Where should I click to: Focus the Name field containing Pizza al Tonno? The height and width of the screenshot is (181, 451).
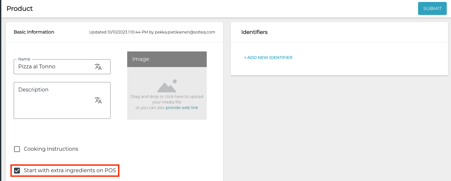54,67
